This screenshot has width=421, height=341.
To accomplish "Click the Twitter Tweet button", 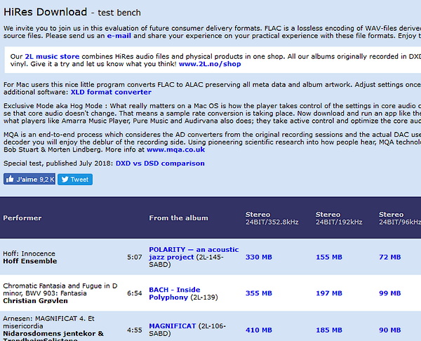I will 75,179.
